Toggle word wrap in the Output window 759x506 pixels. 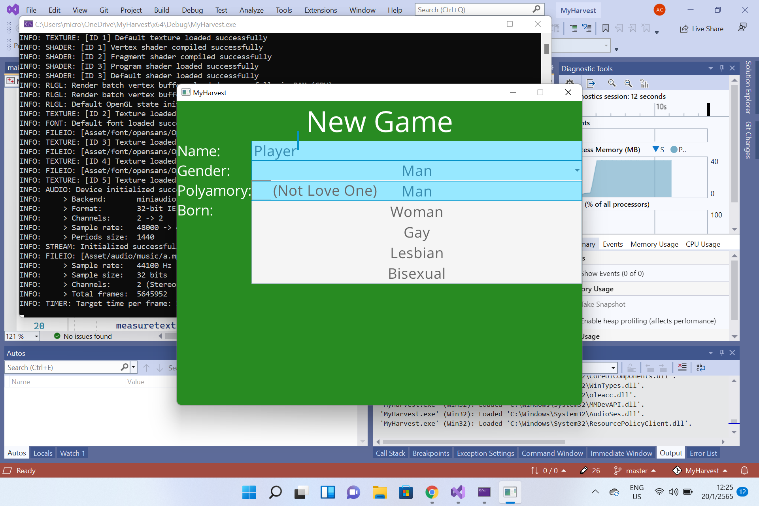pyautogui.click(x=701, y=367)
